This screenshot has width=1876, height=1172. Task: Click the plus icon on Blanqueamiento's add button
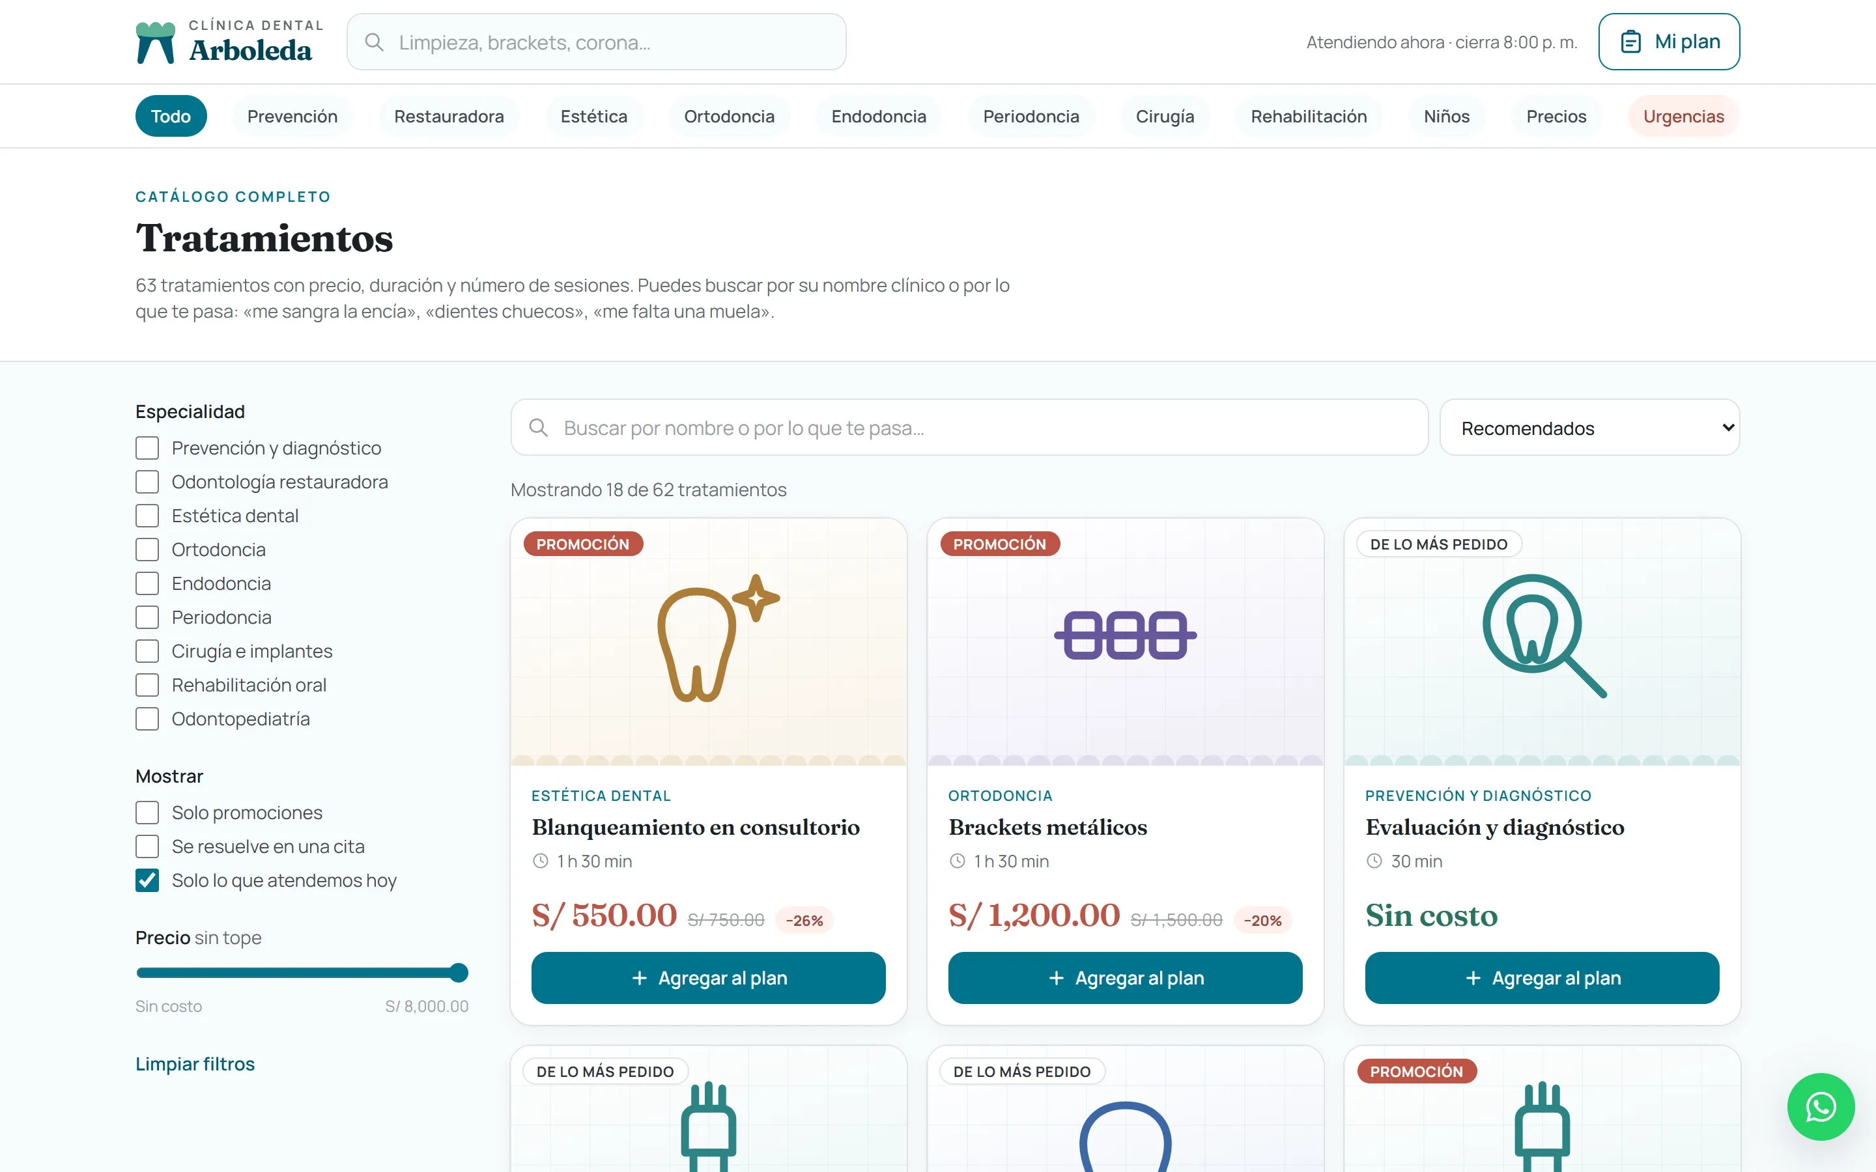point(640,978)
